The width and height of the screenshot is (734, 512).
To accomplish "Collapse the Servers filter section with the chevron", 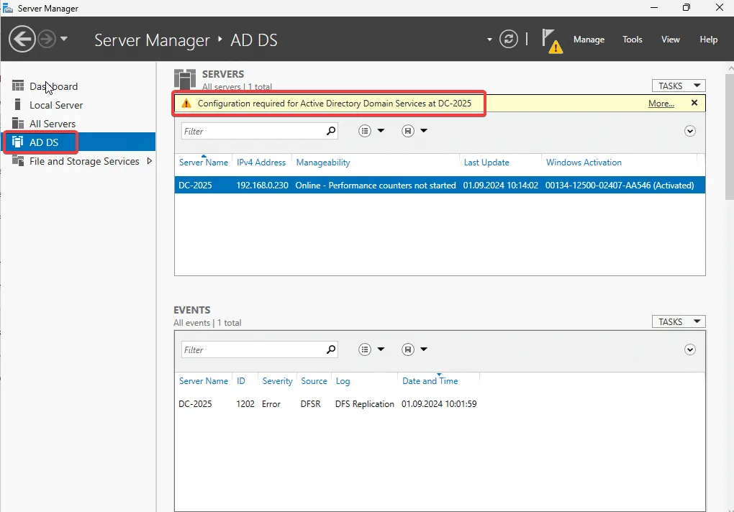I will 689,130.
